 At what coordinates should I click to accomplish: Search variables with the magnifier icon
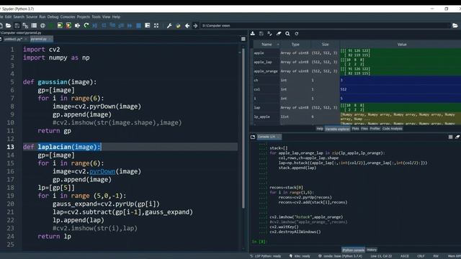point(287,34)
